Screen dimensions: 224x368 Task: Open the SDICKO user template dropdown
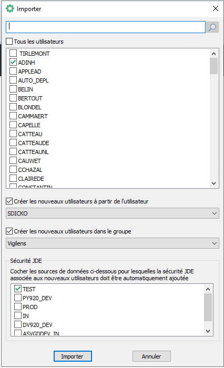pos(113,213)
